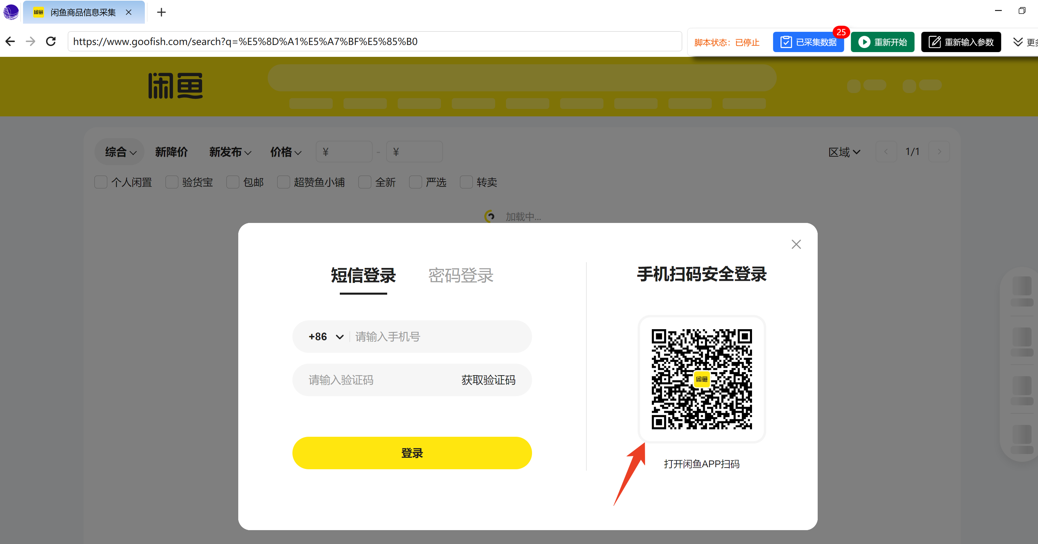Select the 闲鱼商品信息采集 browser tab
This screenshot has height=544, width=1038.
tap(83, 13)
